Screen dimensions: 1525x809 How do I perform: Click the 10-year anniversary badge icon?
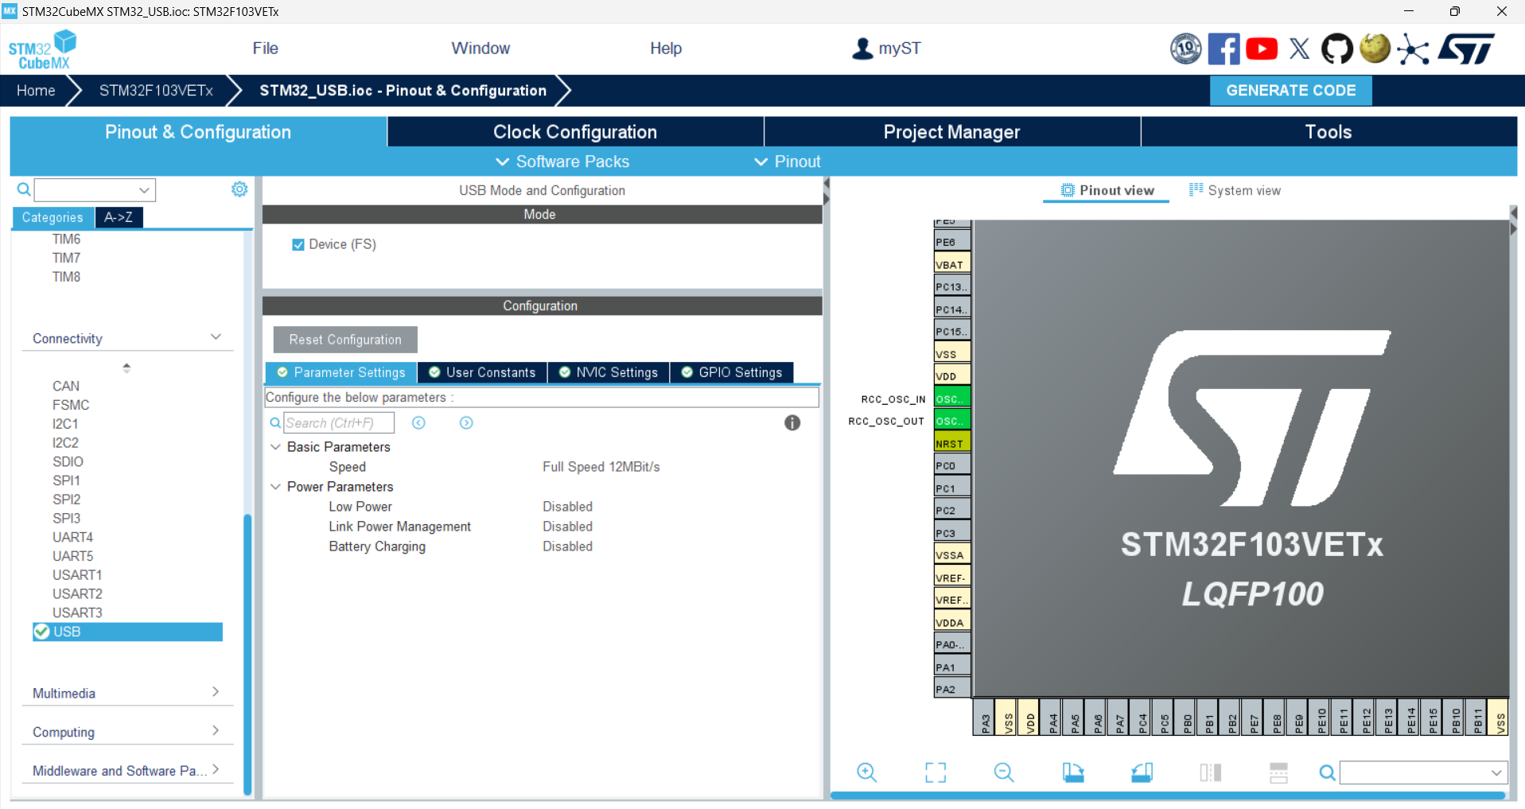[1185, 49]
